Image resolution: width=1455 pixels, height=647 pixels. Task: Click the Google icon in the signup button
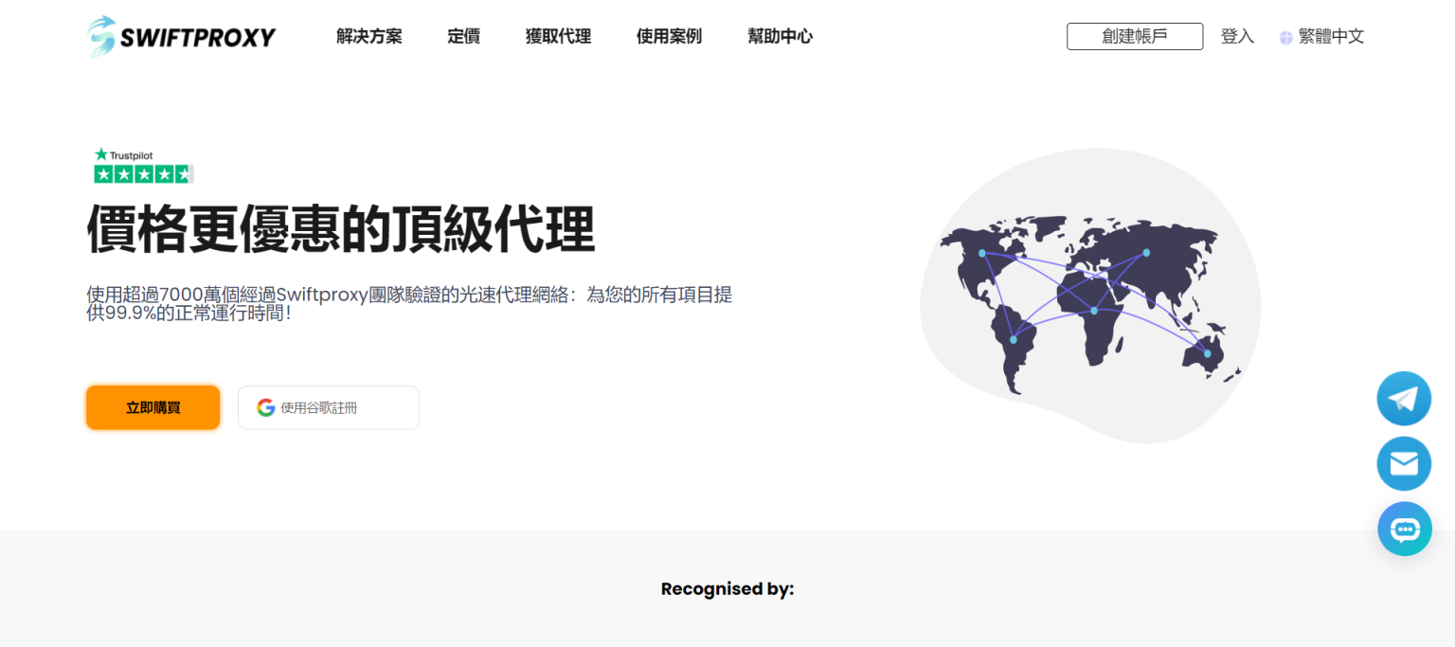265,407
